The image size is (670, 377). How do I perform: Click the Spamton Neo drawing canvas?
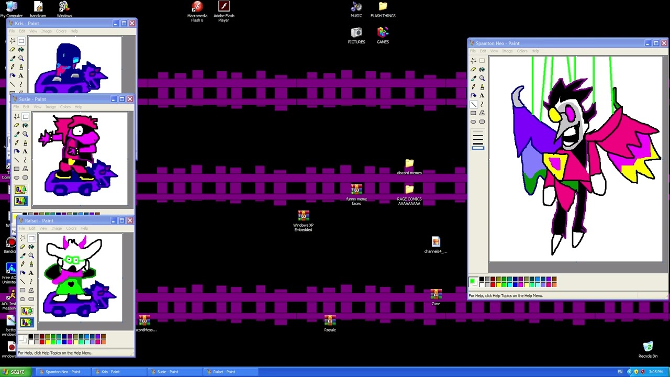pyautogui.click(x=576, y=159)
